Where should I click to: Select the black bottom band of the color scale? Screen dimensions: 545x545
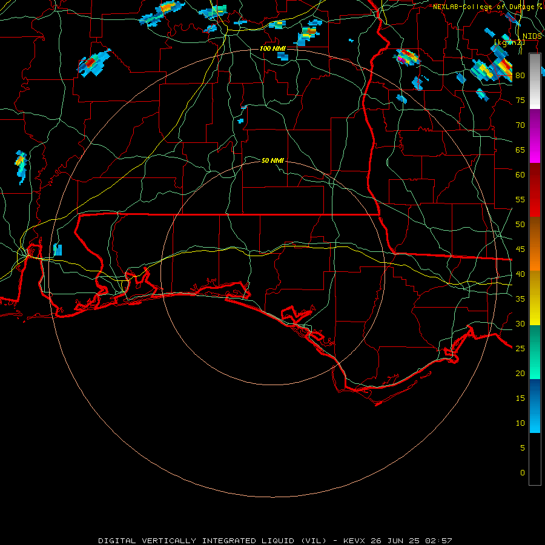(535, 459)
